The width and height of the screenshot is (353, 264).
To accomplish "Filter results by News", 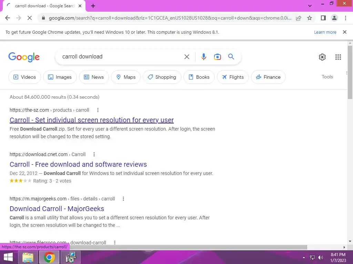I will pyautogui.click(x=94, y=77).
